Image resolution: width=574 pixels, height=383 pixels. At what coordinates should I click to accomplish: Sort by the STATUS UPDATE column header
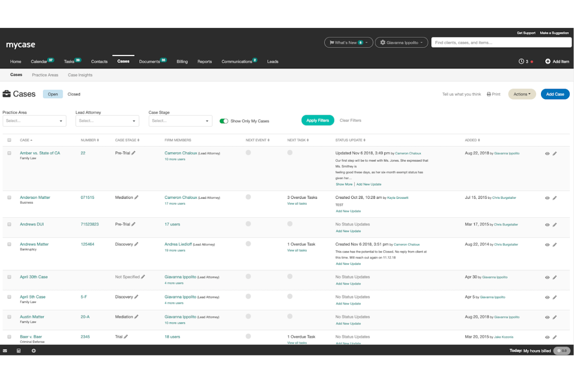[x=350, y=140]
